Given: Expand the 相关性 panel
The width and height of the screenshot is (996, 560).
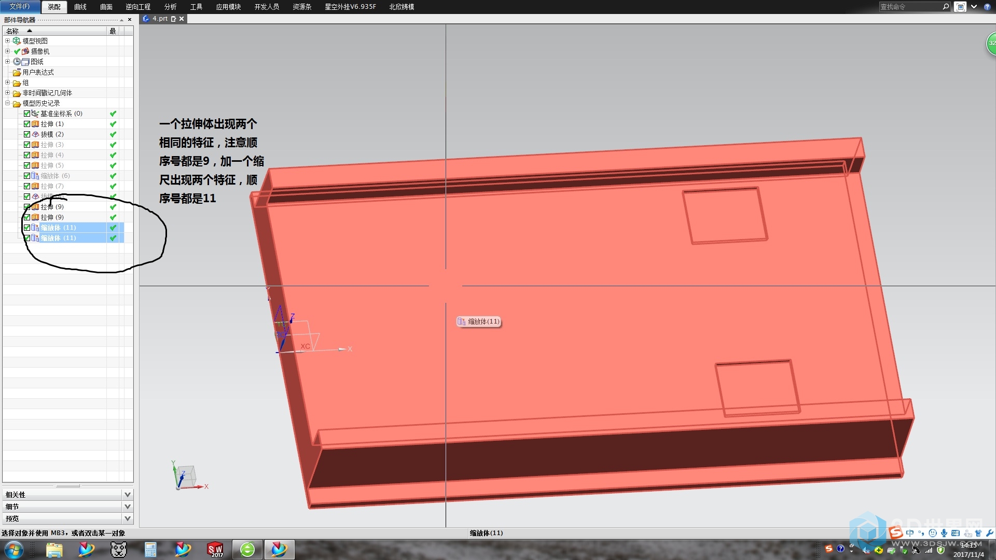Looking at the screenshot, I should [x=68, y=495].
